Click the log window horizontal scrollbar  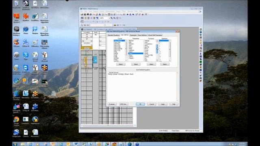pos(108,125)
